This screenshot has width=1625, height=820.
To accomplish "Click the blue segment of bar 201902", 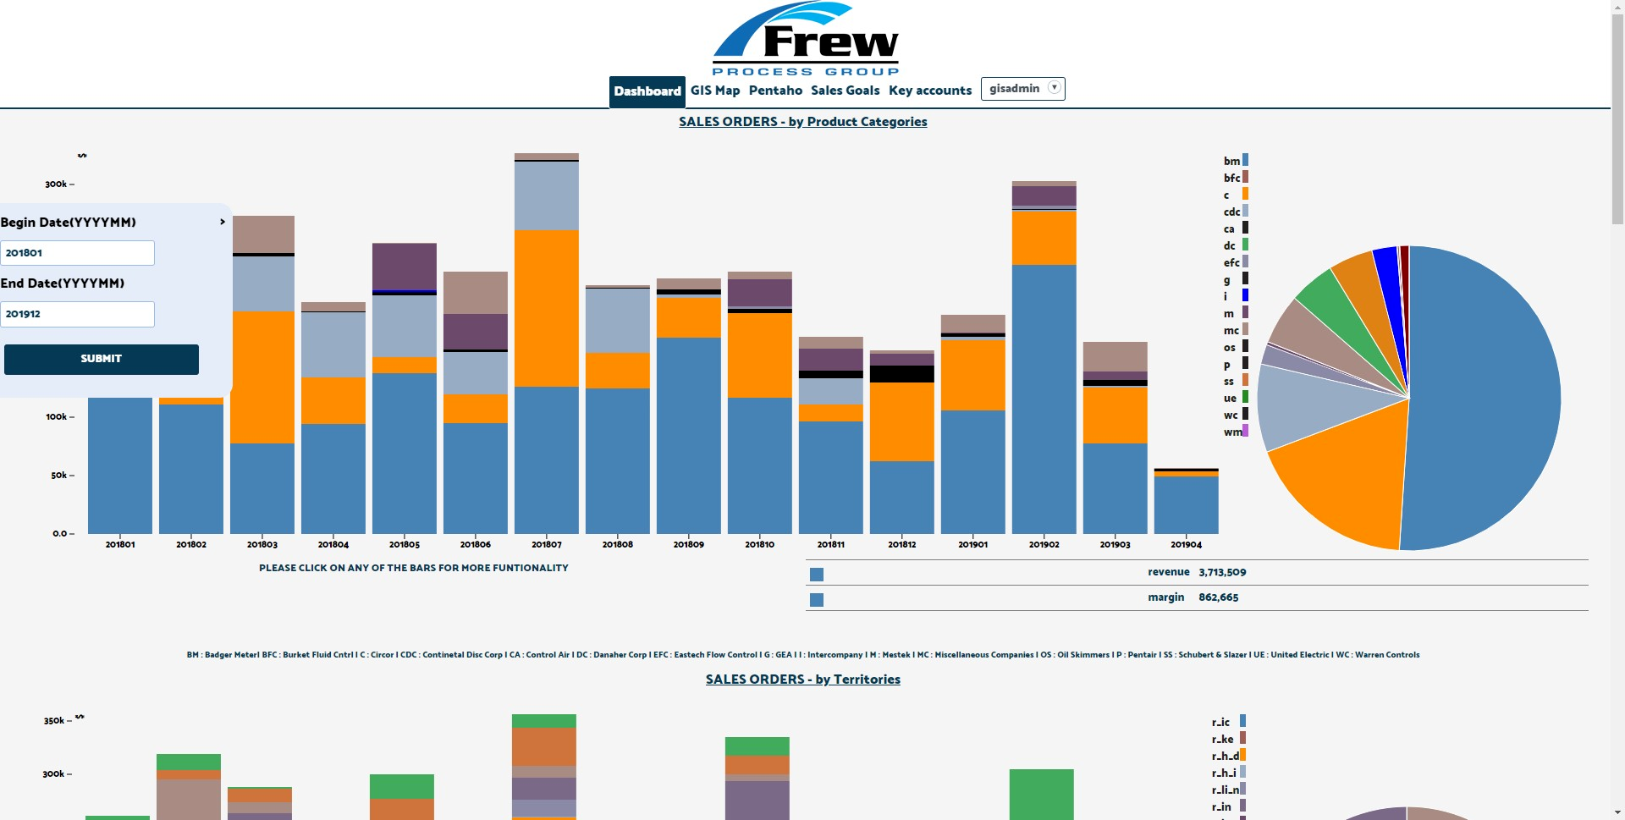I will click(x=1044, y=399).
